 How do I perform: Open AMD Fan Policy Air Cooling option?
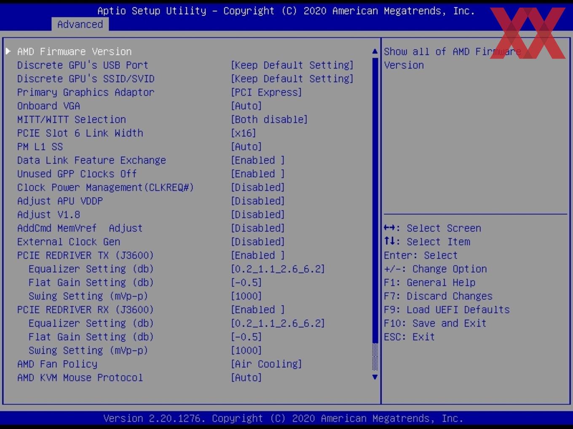click(266, 364)
